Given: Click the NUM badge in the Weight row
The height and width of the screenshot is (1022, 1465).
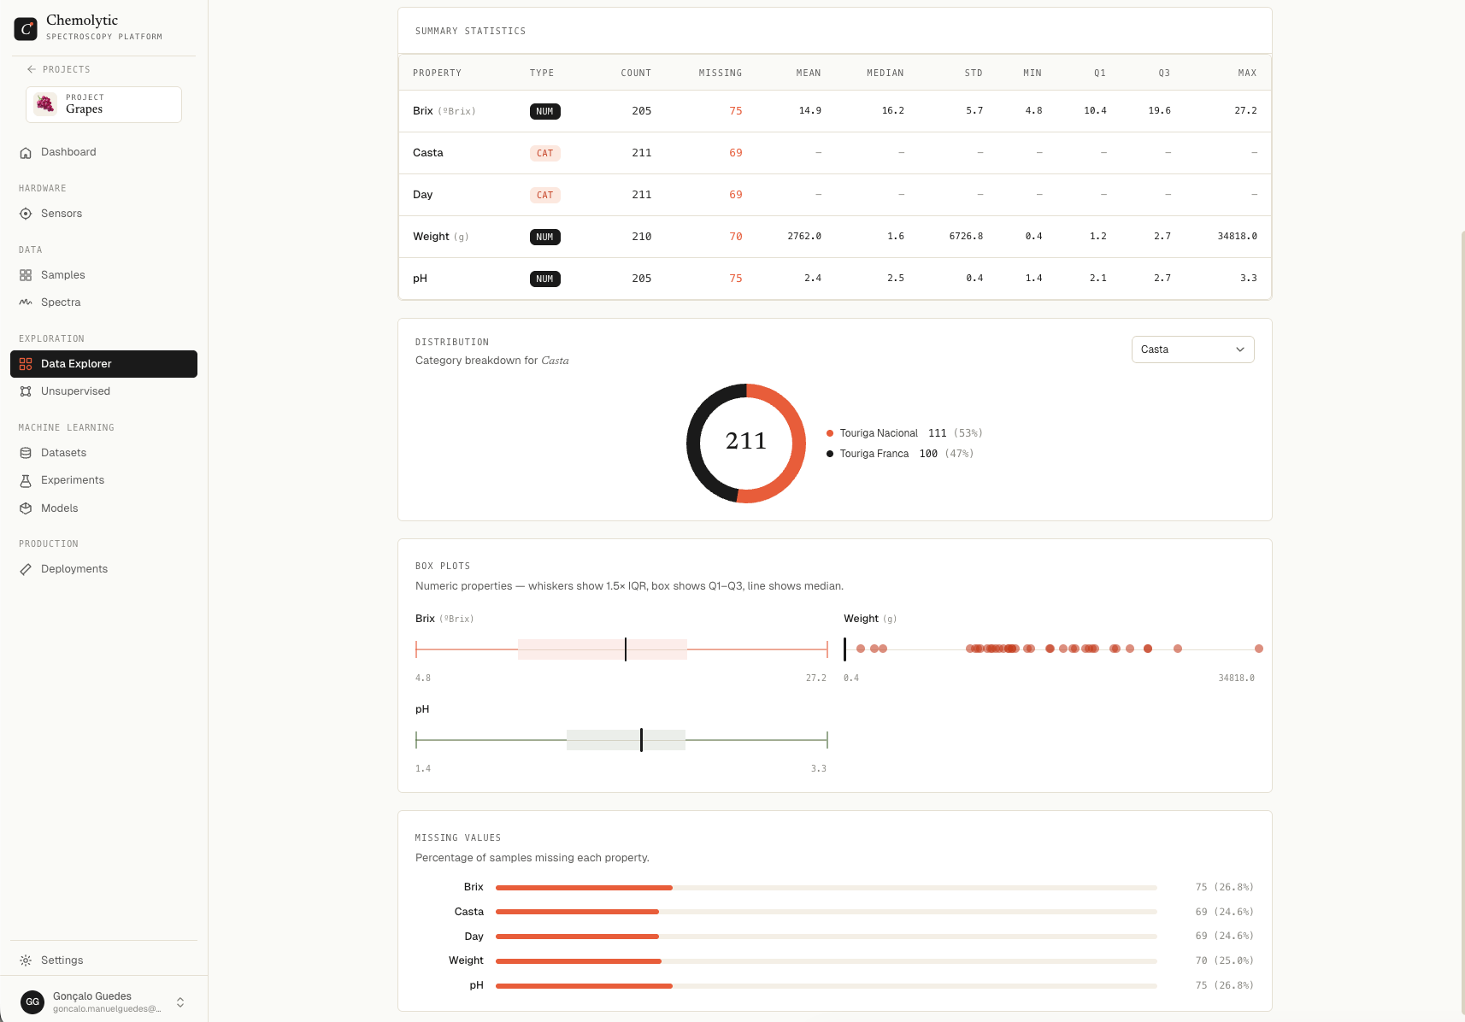Looking at the screenshot, I should click(544, 238).
